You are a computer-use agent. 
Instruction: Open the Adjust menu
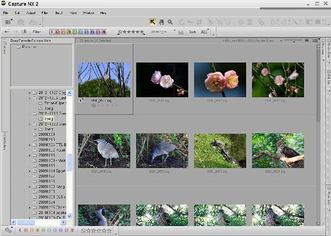click(31, 13)
